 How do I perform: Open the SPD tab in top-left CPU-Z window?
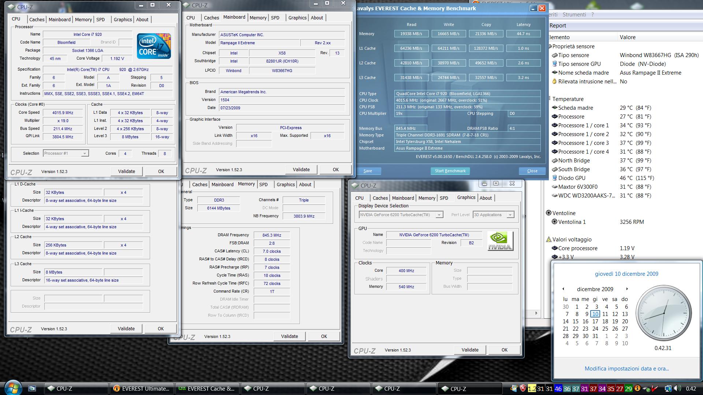(x=100, y=20)
